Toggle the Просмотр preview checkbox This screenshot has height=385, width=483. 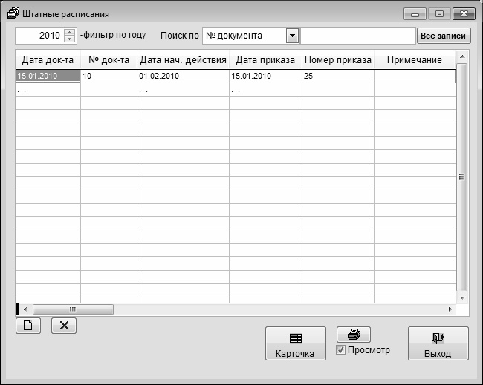point(341,350)
